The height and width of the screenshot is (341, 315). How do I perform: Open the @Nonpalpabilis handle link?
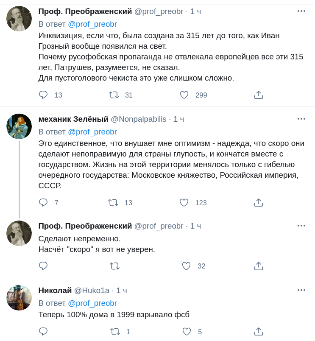point(139,119)
